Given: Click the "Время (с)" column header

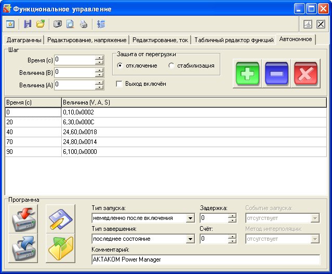Looking at the screenshot, I should tap(32, 102).
